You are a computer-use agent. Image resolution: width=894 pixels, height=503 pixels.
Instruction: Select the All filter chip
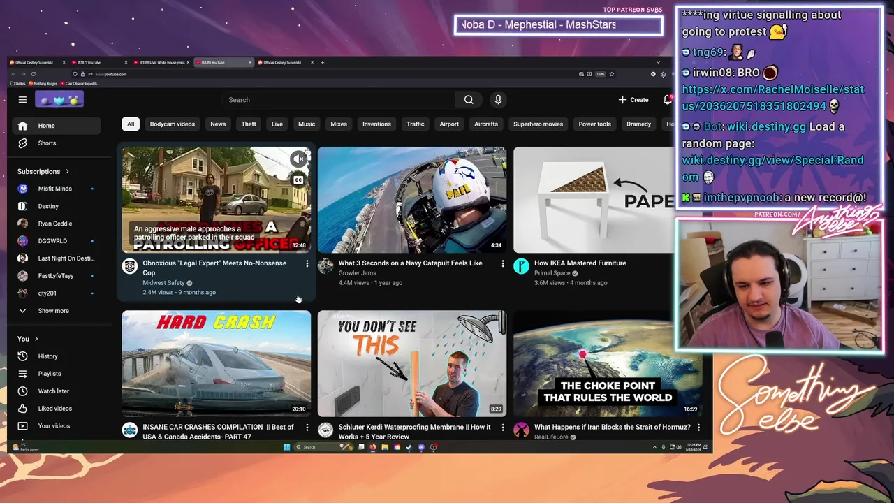pos(130,124)
